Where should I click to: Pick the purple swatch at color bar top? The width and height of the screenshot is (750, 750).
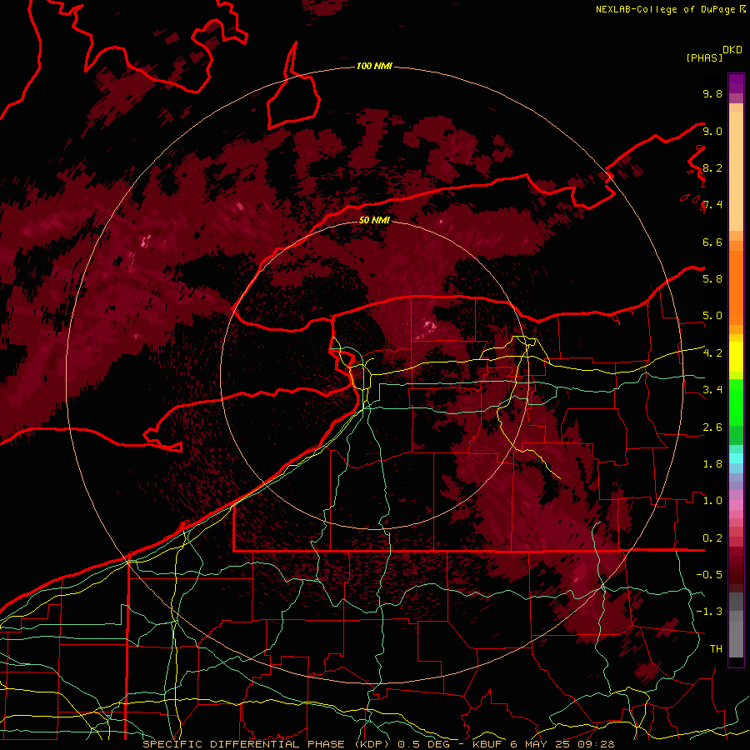[736, 83]
